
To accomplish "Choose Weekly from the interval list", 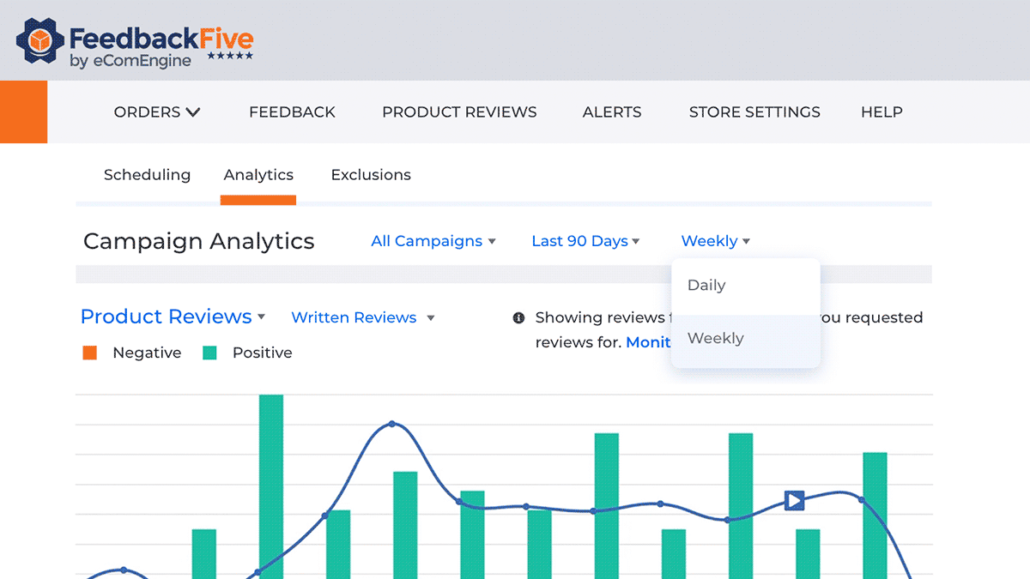I will pos(746,339).
